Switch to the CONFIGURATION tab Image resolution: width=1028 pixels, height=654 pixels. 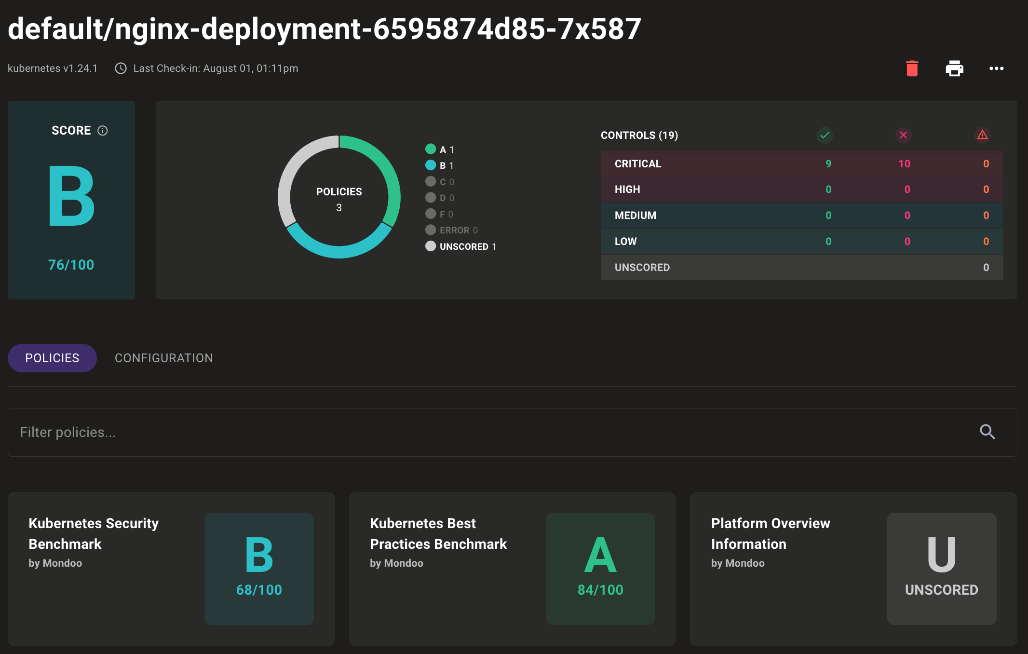click(x=163, y=358)
